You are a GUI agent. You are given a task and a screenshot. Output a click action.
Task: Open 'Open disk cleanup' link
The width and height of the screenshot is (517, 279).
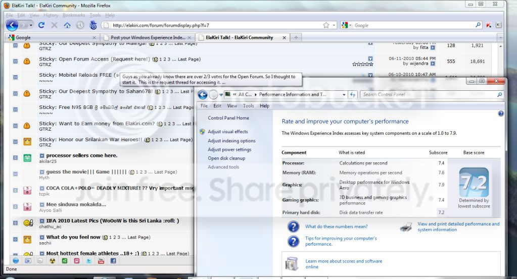pyautogui.click(x=226, y=158)
